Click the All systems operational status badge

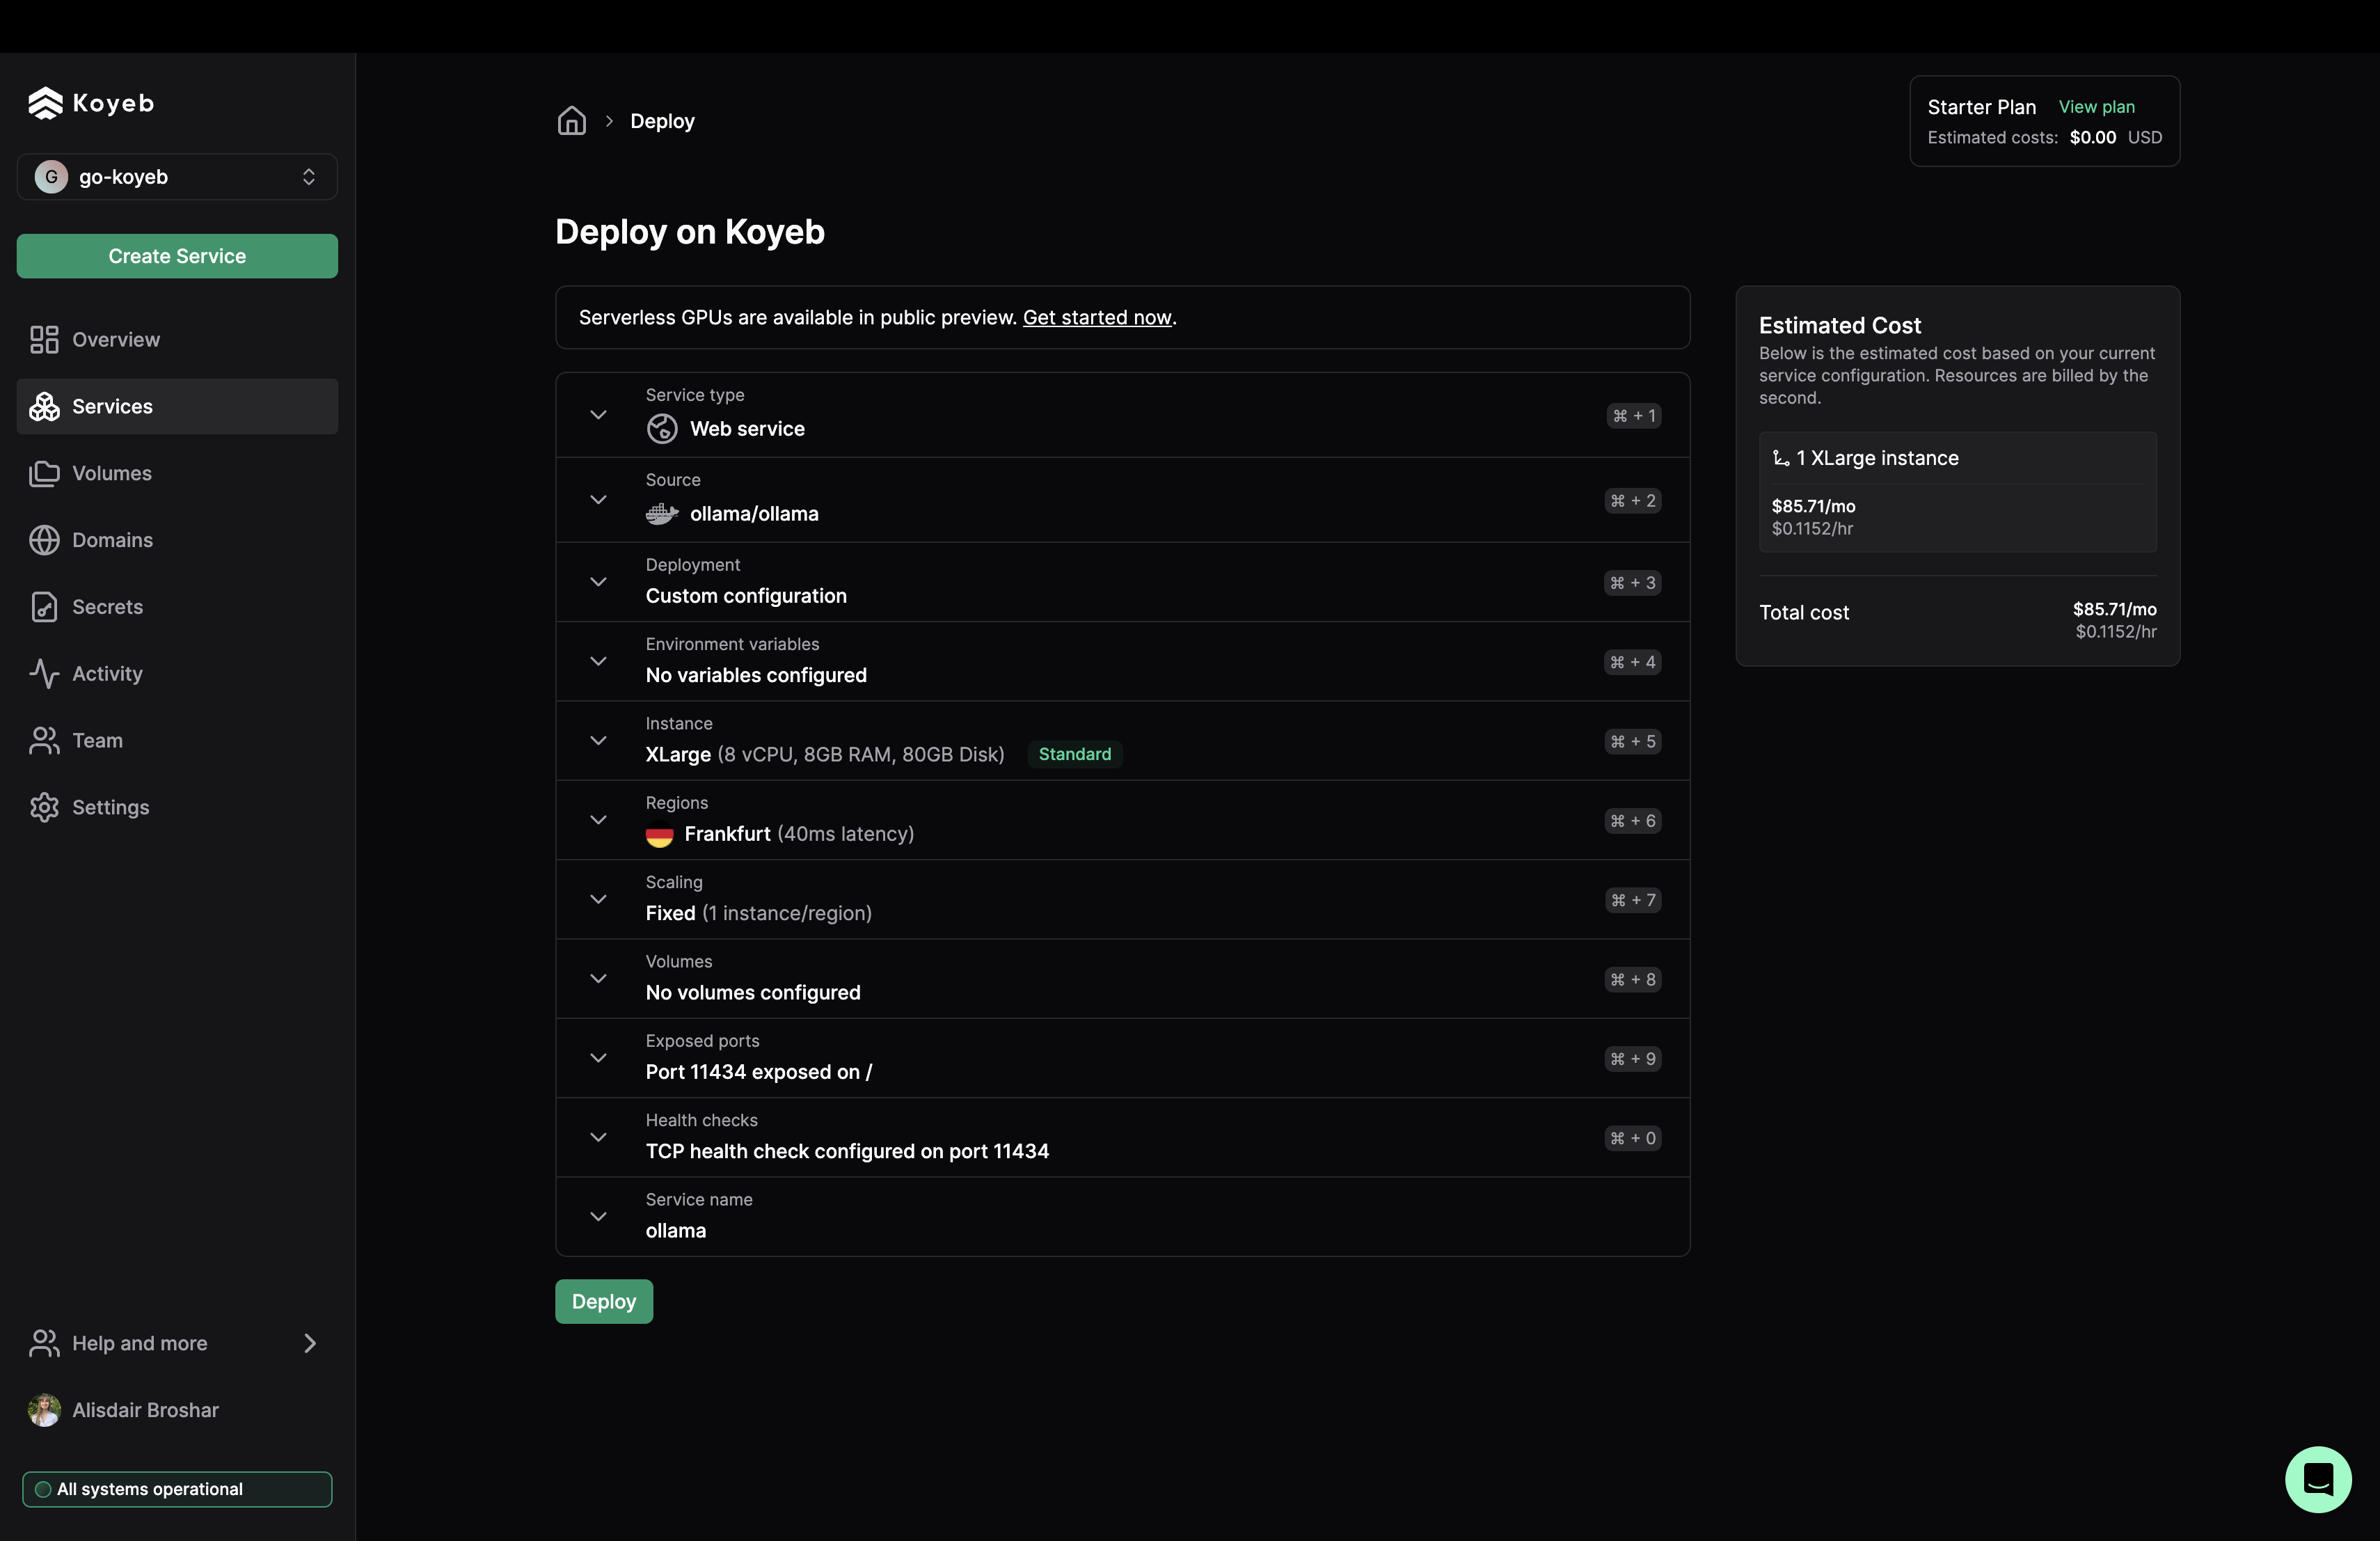coord(177,1489)
